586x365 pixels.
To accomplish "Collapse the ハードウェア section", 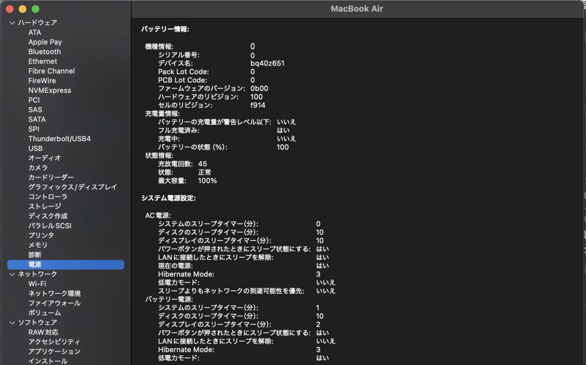I will click(x=12, y=22).
